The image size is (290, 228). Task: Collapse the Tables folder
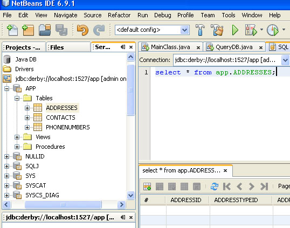pyautogui.click(x=17, y=98)
